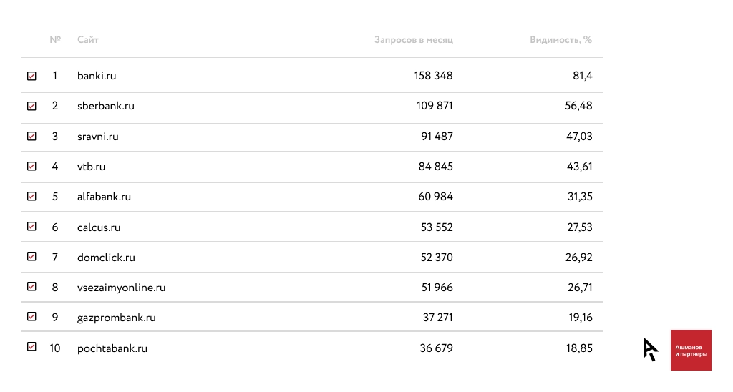Open the banki.ru site link
The image size is (733, 392).
[97, 76]
